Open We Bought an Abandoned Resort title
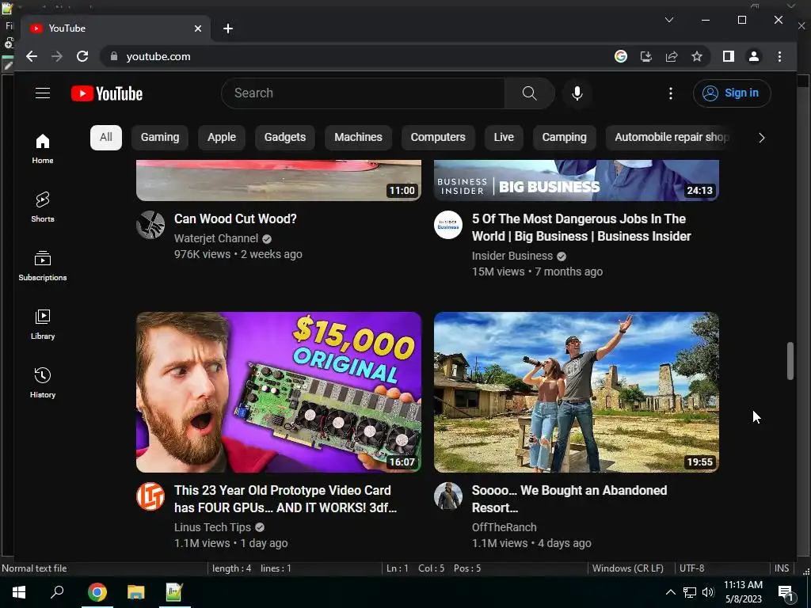Viewport: 811px width, 608px height. tap(569, 499)
